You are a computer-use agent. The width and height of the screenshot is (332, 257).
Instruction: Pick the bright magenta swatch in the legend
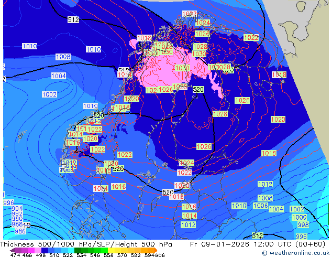coord(31,250)
